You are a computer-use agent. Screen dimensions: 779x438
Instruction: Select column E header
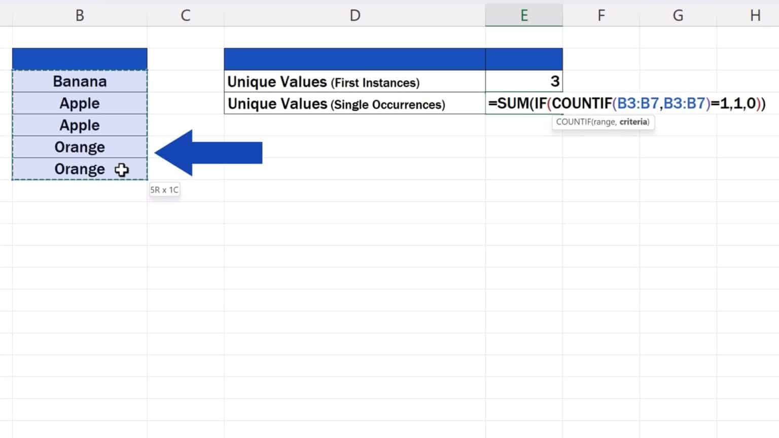coord(523,15)
